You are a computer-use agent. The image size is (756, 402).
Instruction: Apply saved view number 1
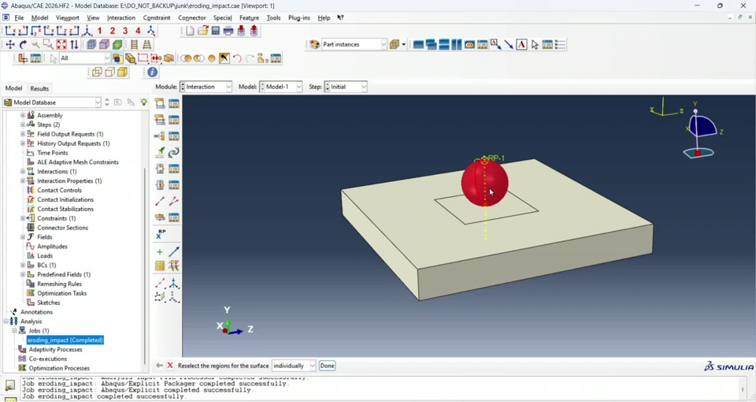click(100, 31)
